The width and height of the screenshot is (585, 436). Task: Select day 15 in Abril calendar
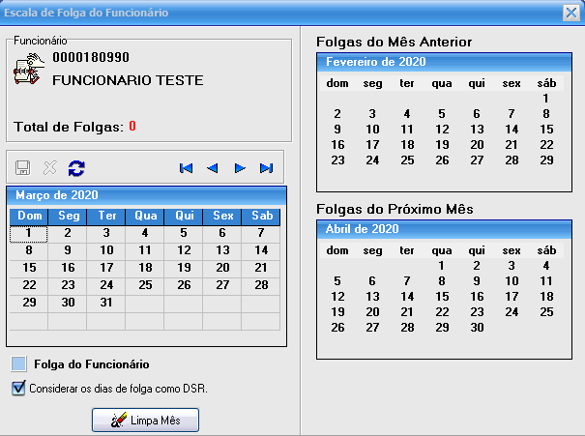pos(440,297)
